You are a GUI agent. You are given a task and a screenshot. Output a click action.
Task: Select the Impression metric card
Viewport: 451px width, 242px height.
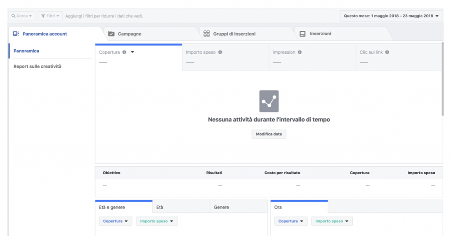tap(312, 57)
